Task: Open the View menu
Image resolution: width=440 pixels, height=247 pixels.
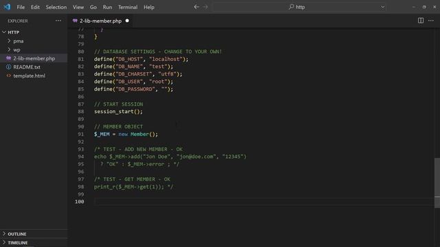Action: (x=78, y=8)
